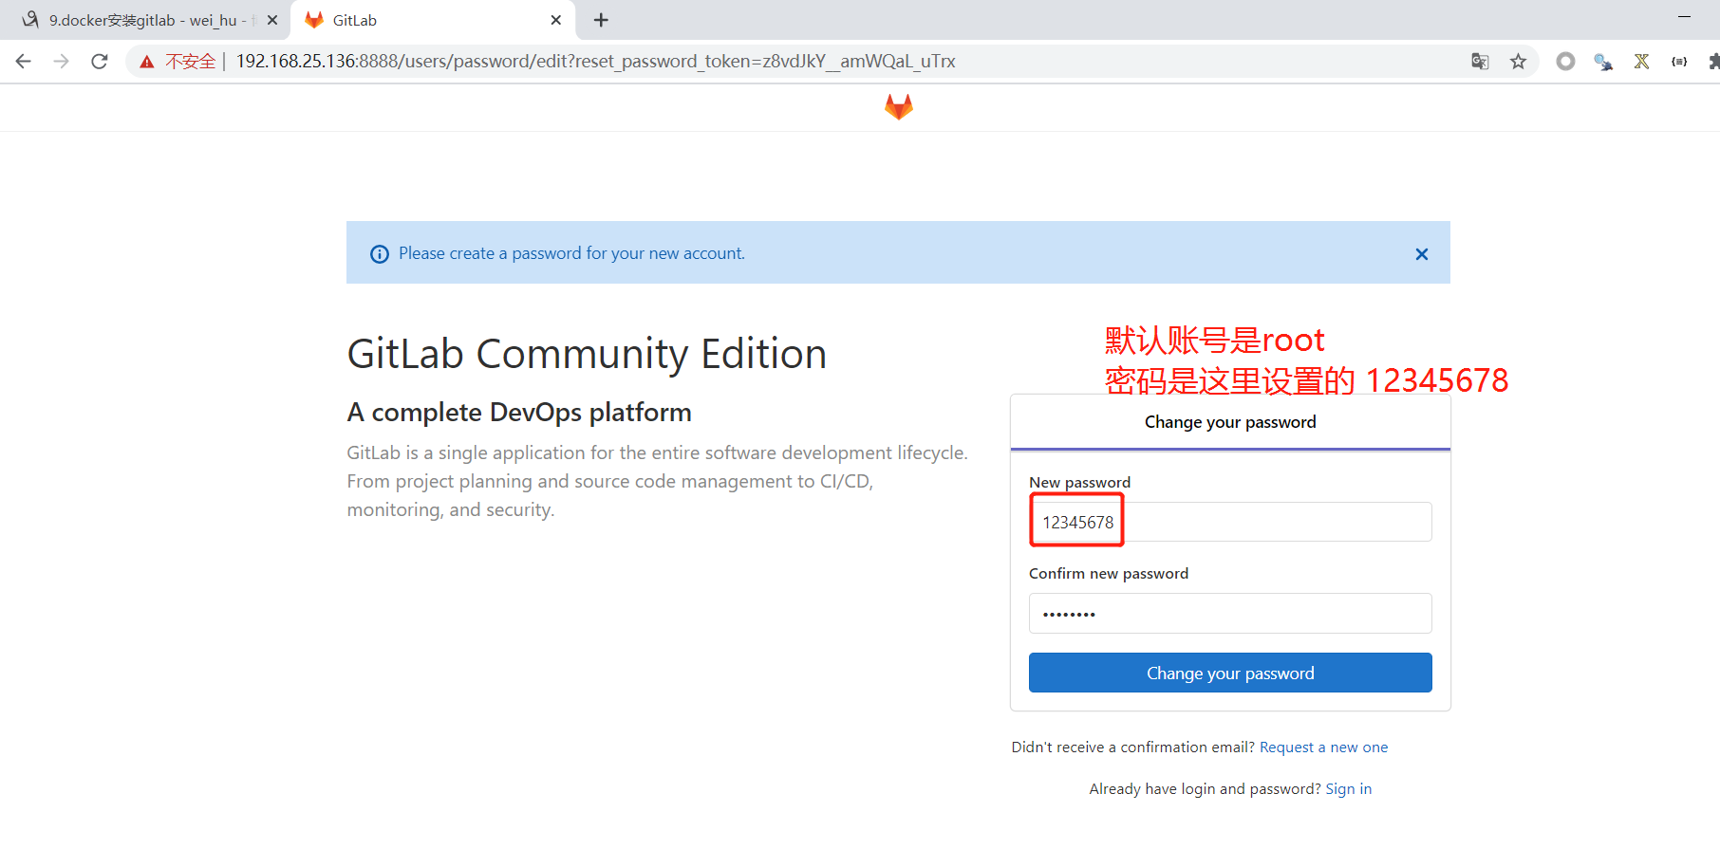Viewport: 1720px width, 849px height.
Task: Open a new browser tab
Action: click(601, 20)
